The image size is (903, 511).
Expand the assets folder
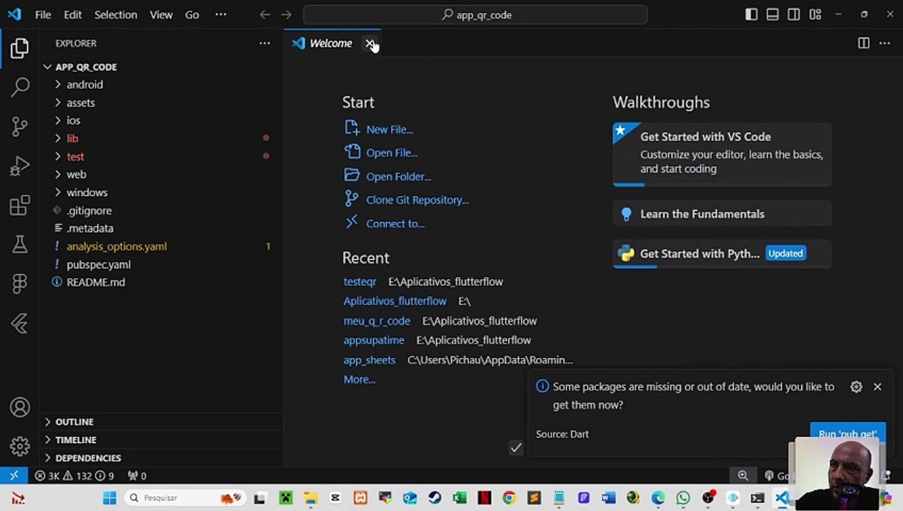click(162, 102)
